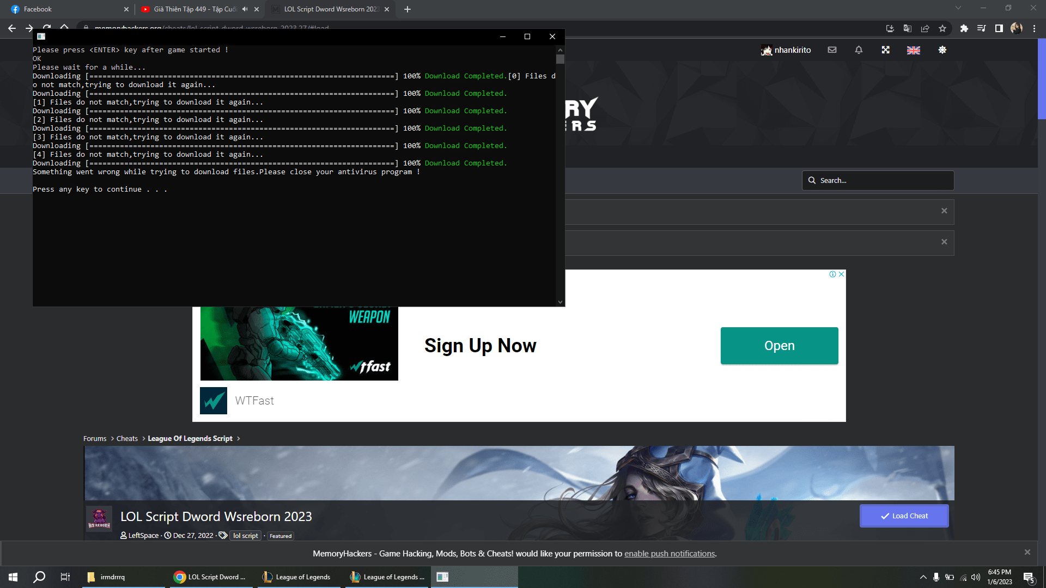Click the install app icon in address bar
Screen dimensions: 1046x588
pyautogui.click(x=890, y=28)
